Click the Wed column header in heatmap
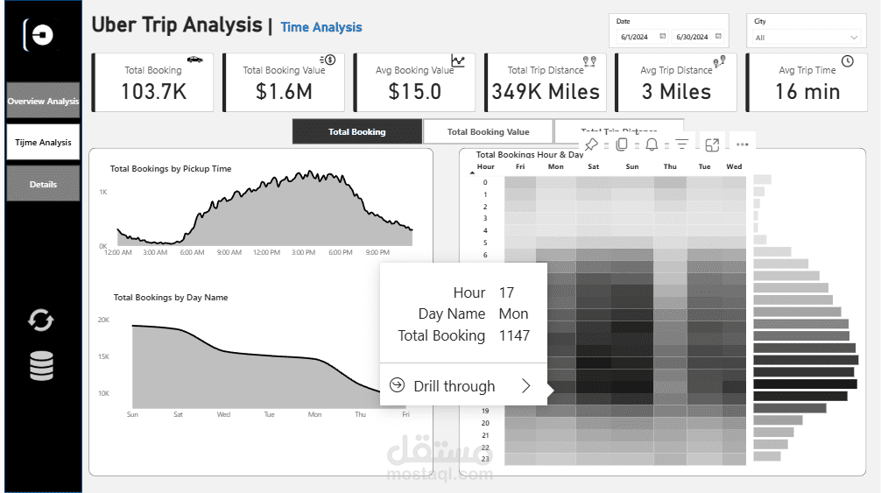The image size is (881, 493). coord(734,166)
